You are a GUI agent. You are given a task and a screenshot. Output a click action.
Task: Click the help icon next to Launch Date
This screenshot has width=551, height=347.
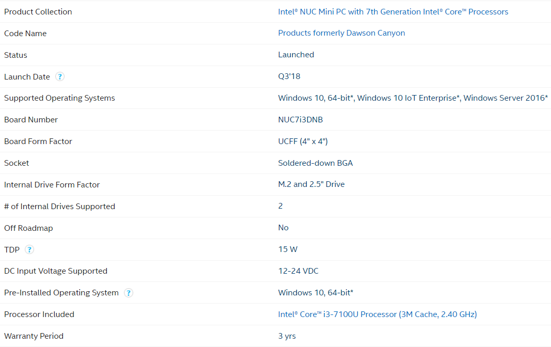(60, 77)
